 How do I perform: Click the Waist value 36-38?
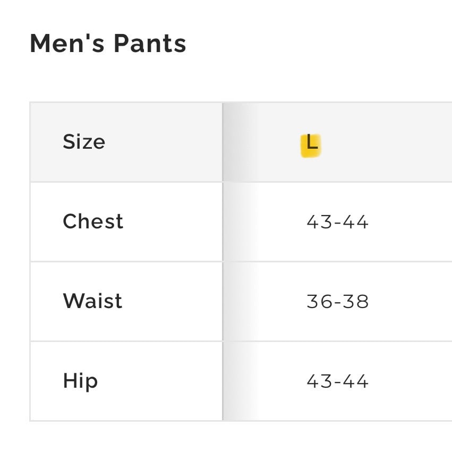[x=338, y=302]
